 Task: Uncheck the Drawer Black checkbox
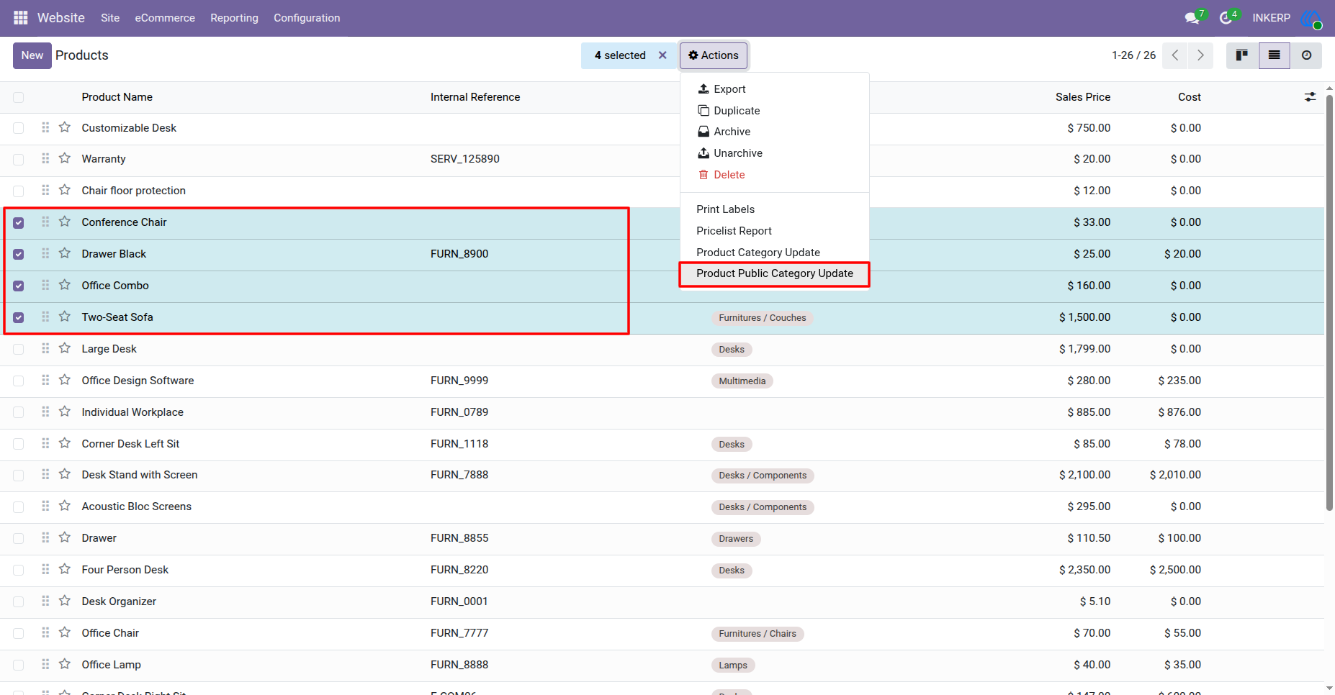pyautogui.click(x=19, y=255)
